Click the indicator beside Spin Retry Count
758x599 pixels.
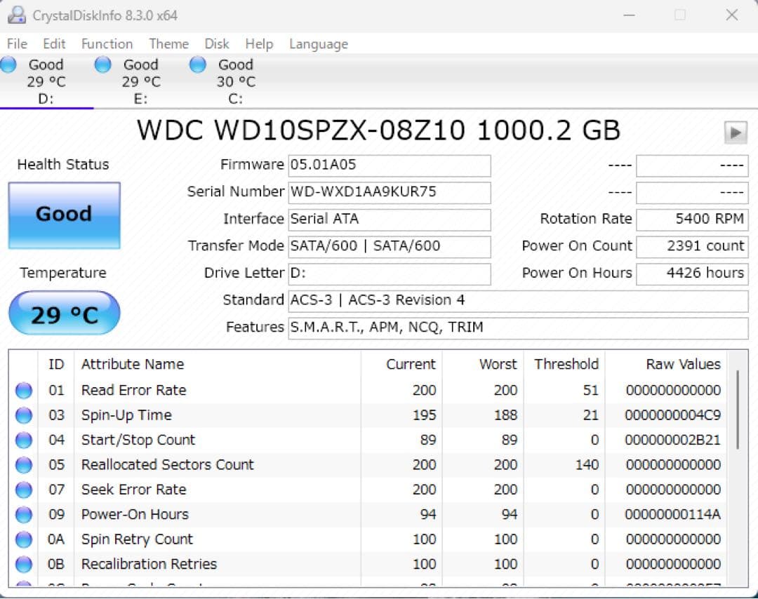(23, 539)
